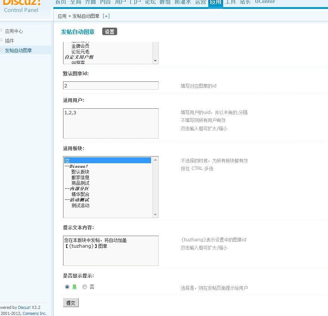Click the up arrow of 适用板块 list
Image resolution: width=328 pixels, height=316 pixels.
[155, 160]
